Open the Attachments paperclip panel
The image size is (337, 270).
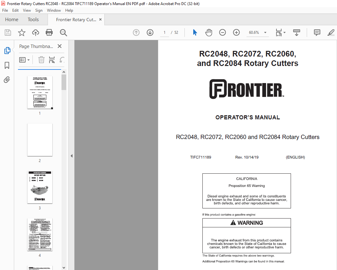[7, 80]
